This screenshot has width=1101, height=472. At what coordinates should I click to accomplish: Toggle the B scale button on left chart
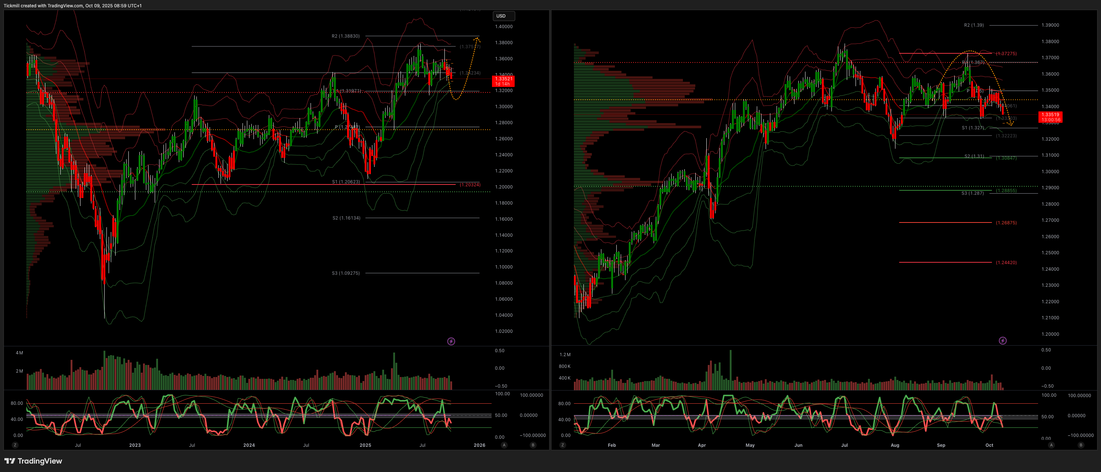(533, 445)
